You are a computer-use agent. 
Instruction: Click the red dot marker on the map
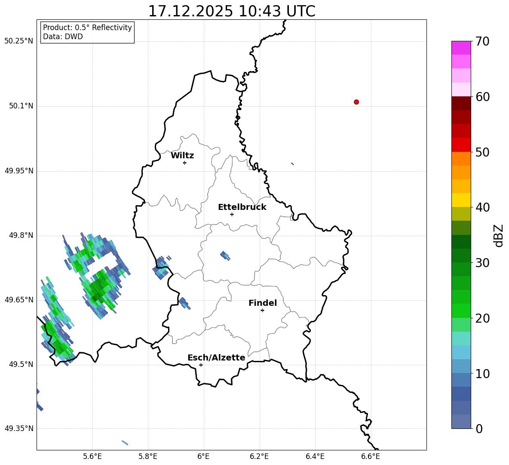(356, 102)
